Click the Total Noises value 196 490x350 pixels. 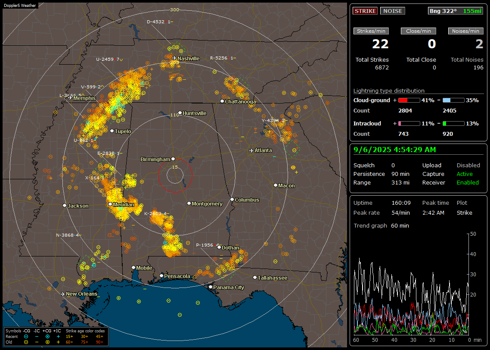click(x=478, y=68)
